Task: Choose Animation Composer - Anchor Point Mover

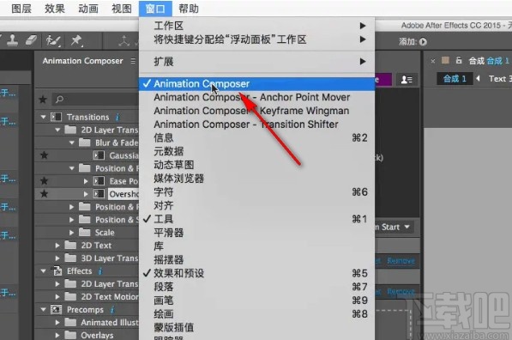Action: (x=257, y=97)
